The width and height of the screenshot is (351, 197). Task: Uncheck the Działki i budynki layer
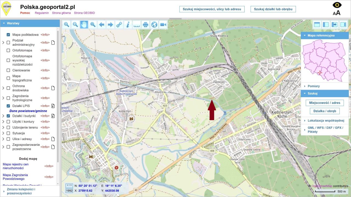(x=8, y=116)
